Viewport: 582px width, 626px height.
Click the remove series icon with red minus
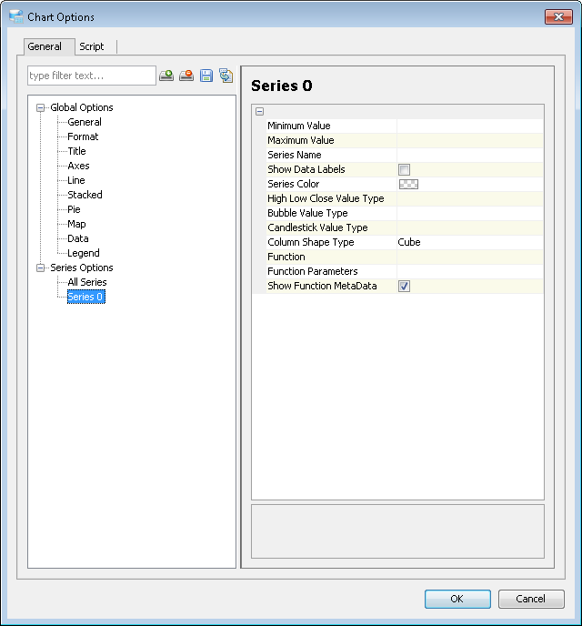(x=186, y=76)
